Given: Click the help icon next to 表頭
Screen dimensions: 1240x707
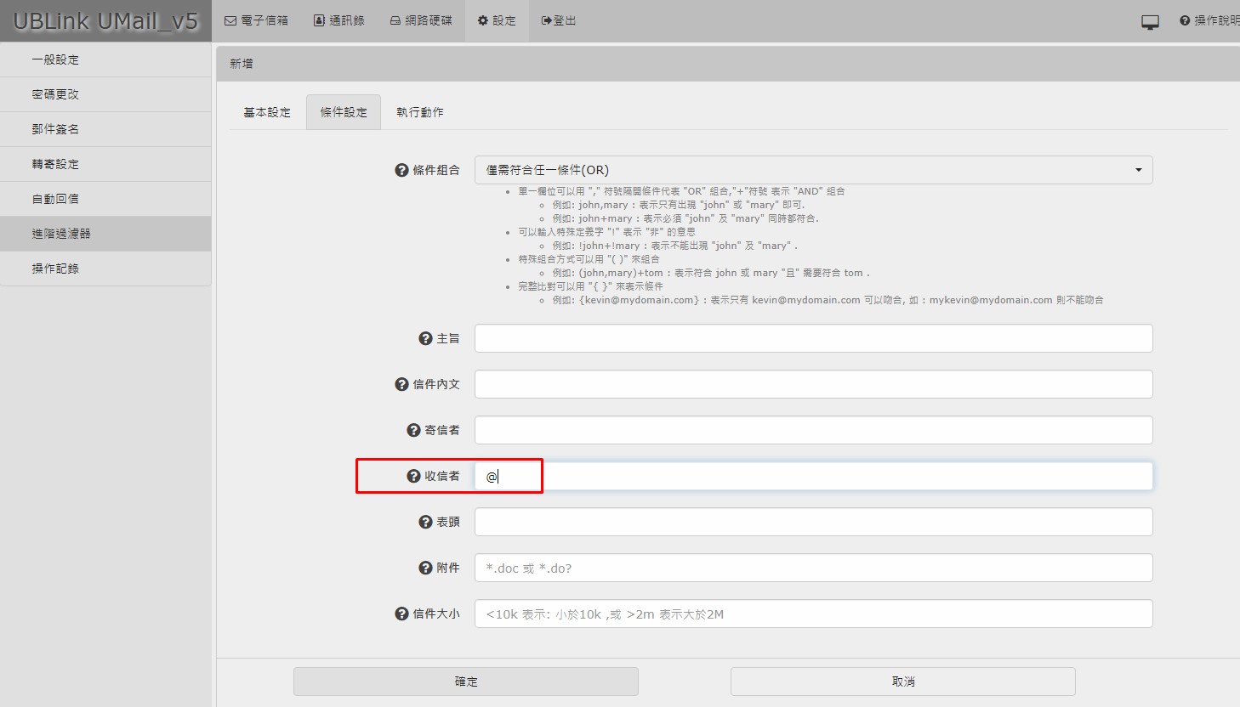Looking at the screenshot, I should point(425,522).
